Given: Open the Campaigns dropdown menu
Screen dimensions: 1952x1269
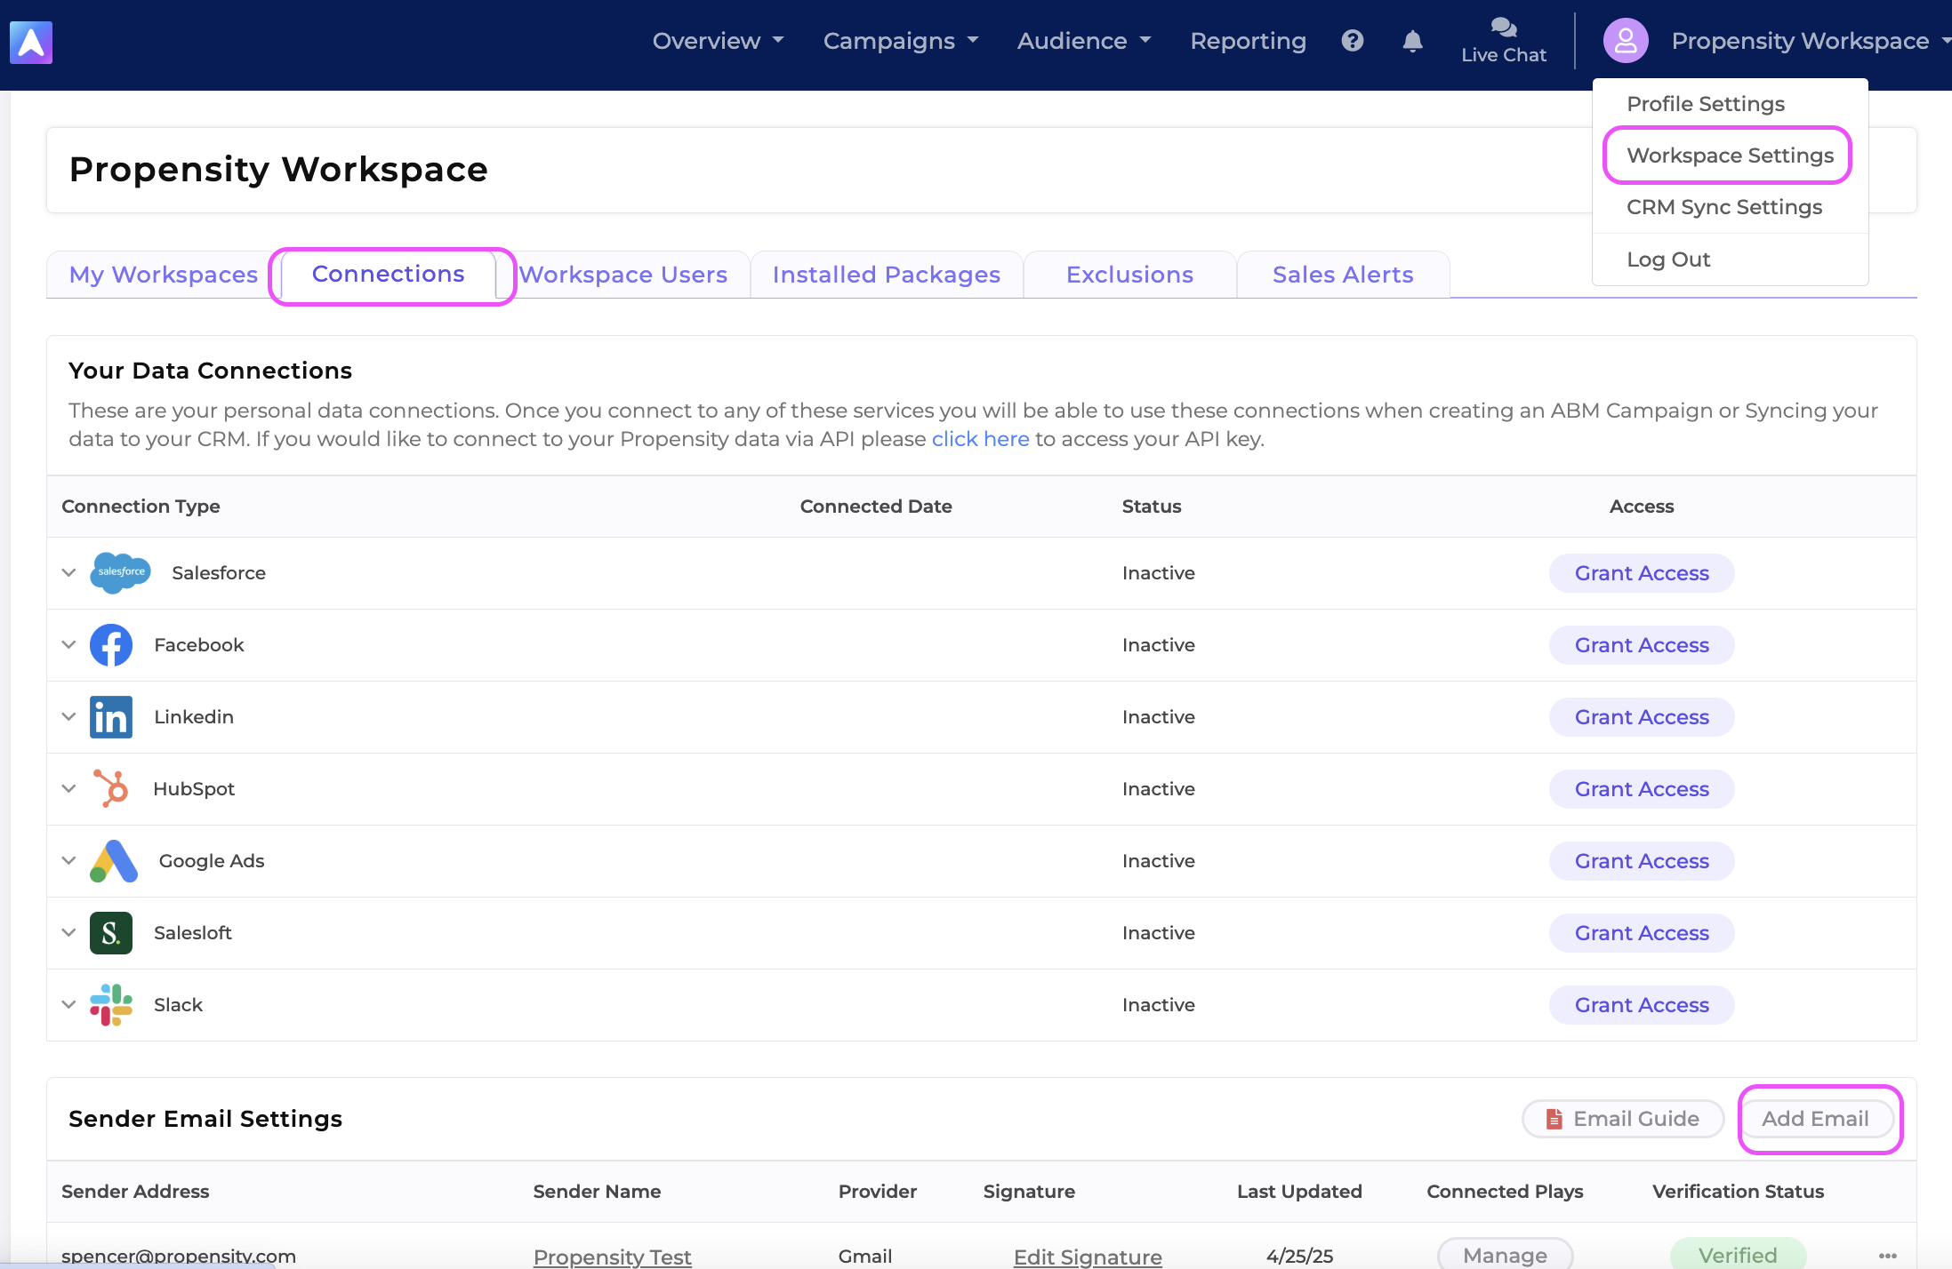Looking at the screenshot, I should pos(900,41).
